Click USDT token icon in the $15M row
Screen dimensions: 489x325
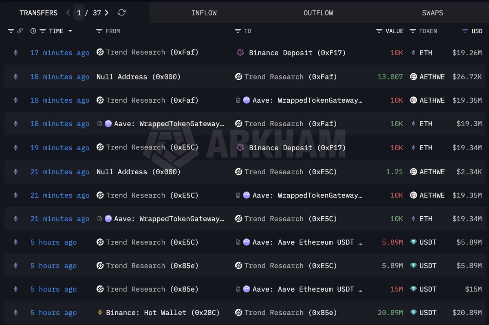click(413, 289)
